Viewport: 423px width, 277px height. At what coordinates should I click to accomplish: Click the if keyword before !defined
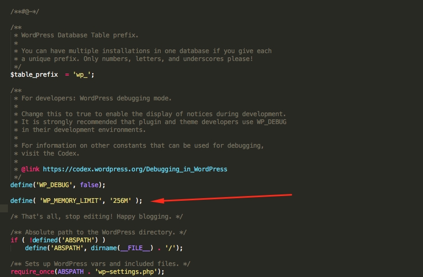pos(14,240)
